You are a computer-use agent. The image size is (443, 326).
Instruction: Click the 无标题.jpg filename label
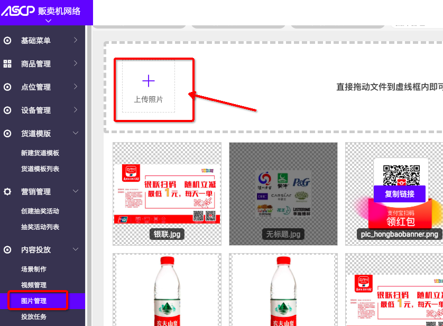click(x=283, y=234)
